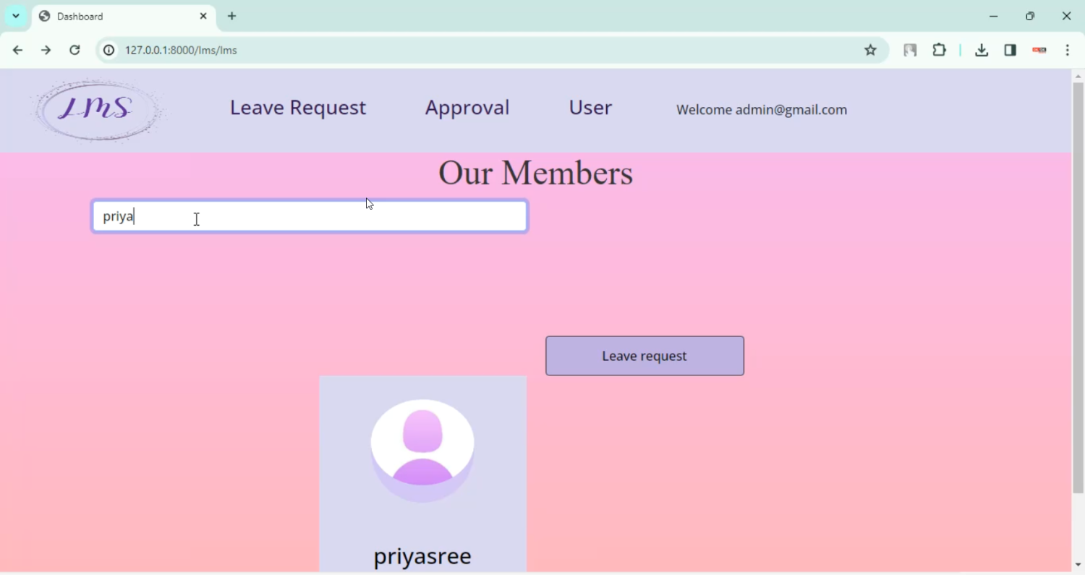
Task: Open Chrome three-dot menu
Action: 1067,50
